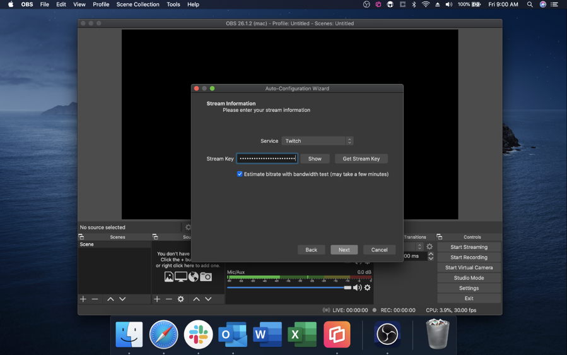Click the display capture monitor icon
This screenshot has height=355, width=567.
(x=181, y=277)
